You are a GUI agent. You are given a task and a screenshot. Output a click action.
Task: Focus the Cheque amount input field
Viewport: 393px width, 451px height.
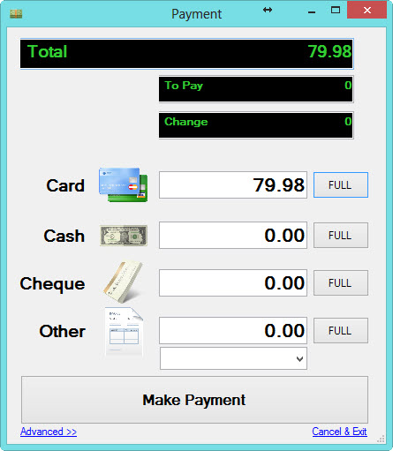click(x=233, y=283)
